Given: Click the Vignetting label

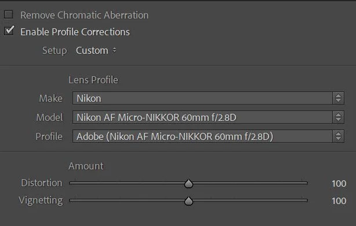Looking at the screenshot, I should click(41, 201).
